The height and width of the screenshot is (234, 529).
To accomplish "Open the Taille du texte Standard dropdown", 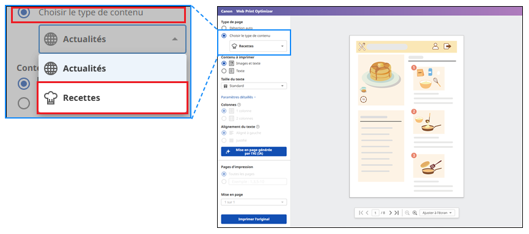I will 254,86.
